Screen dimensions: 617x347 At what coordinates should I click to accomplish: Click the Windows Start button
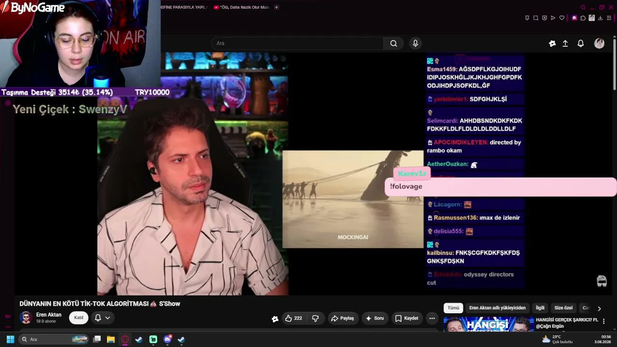pos(10,339)
